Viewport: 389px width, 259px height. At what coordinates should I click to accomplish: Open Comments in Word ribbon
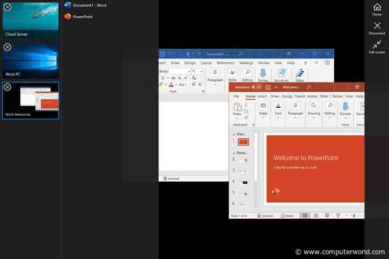click(317, 63)
